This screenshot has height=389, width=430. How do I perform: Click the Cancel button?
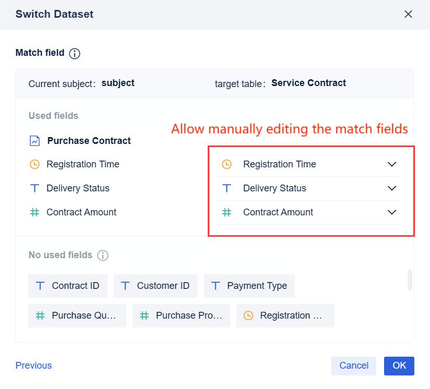tap(353, 366)
